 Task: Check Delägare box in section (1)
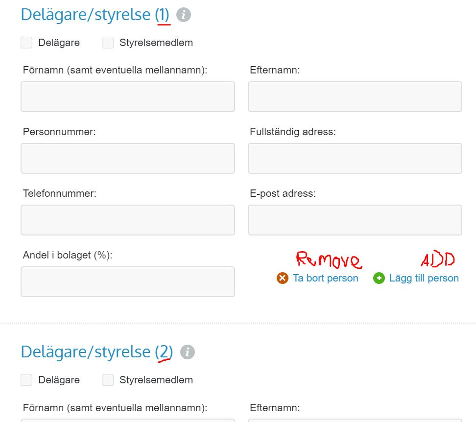[x=26, y=43]
